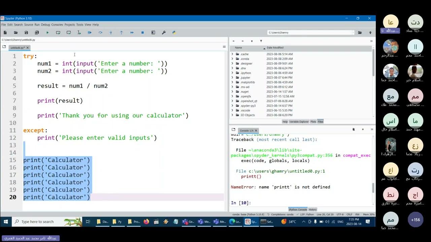
Task: Run the file with the green play icon
Action: point(47,33)
